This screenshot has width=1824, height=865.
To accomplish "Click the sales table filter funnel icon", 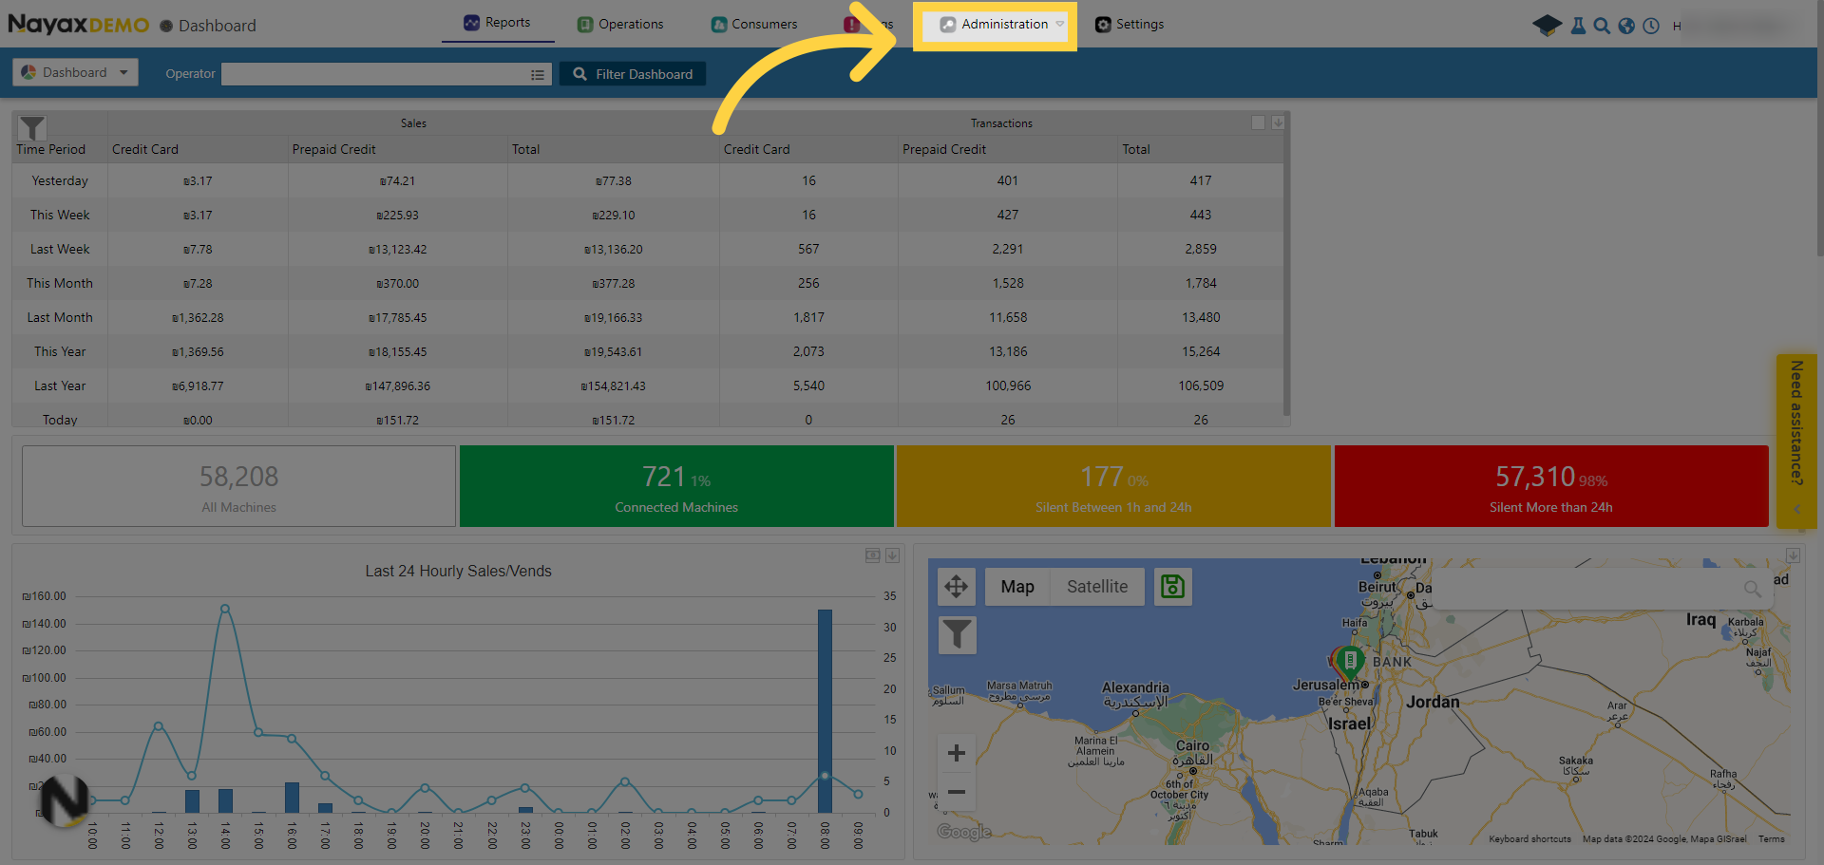I will [x=32, y=127].
